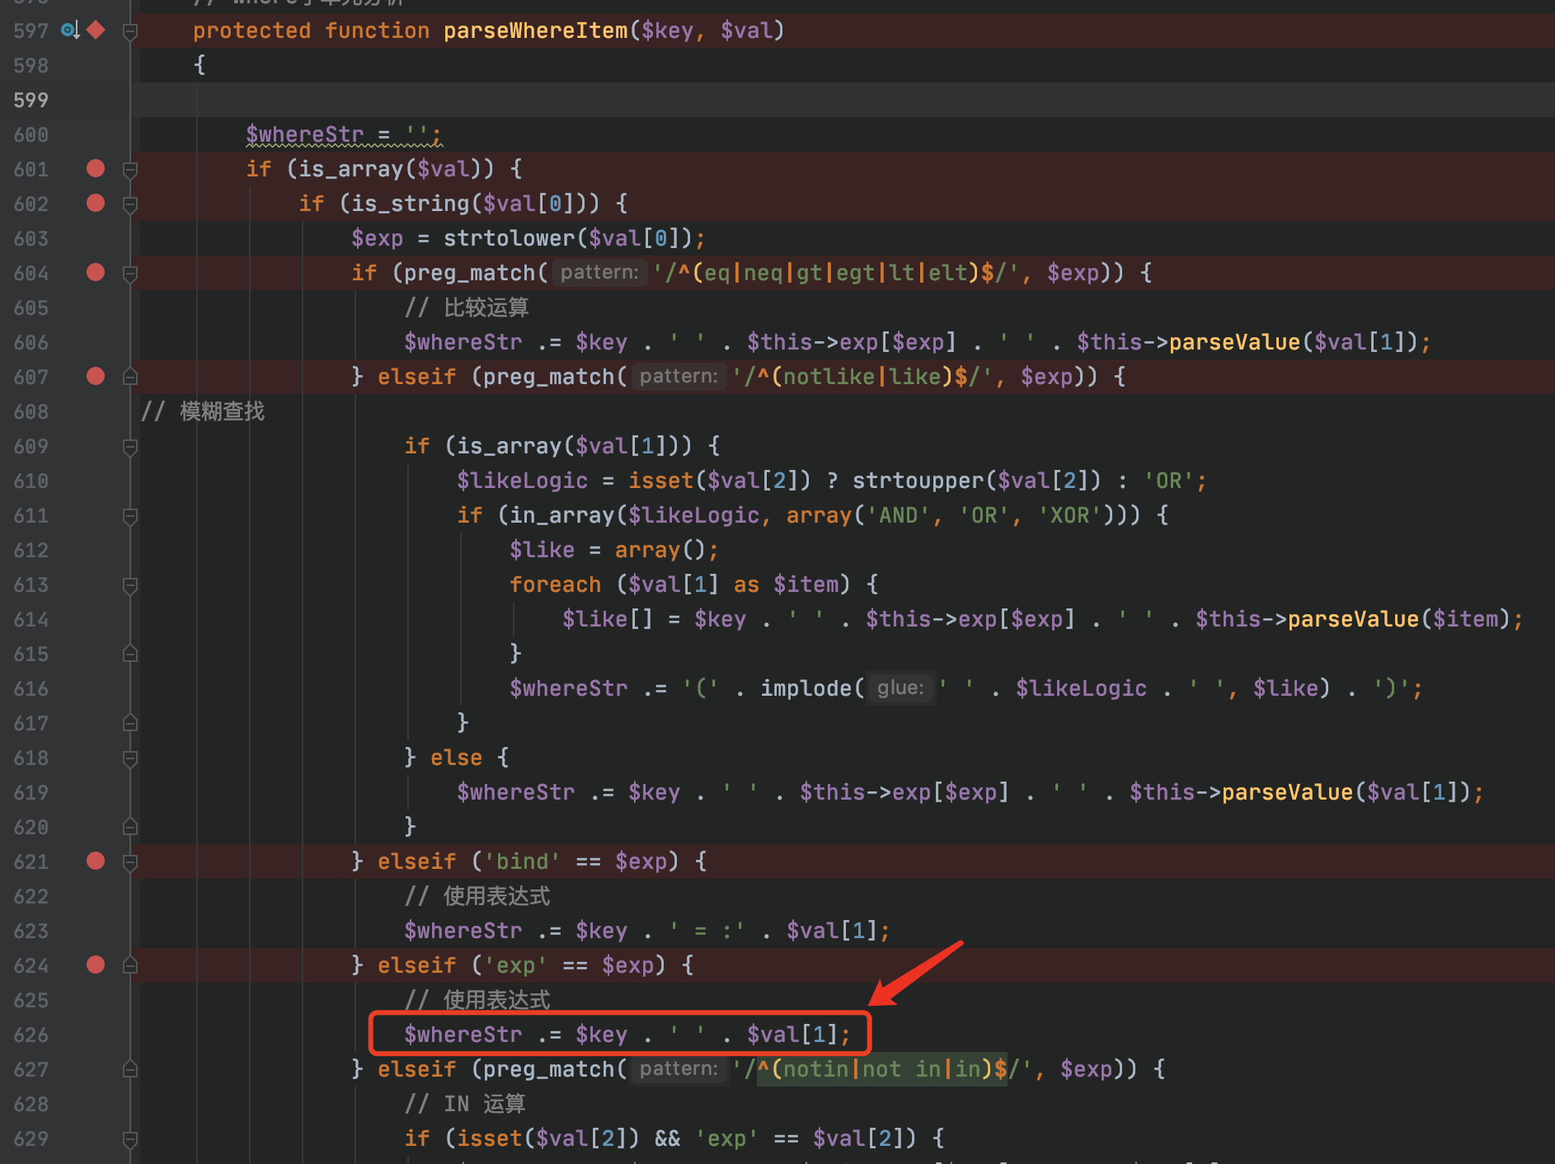Disable the breakpoint on line 602
The height and width of the screenshot is (1164, 1555).
[96, 204]
